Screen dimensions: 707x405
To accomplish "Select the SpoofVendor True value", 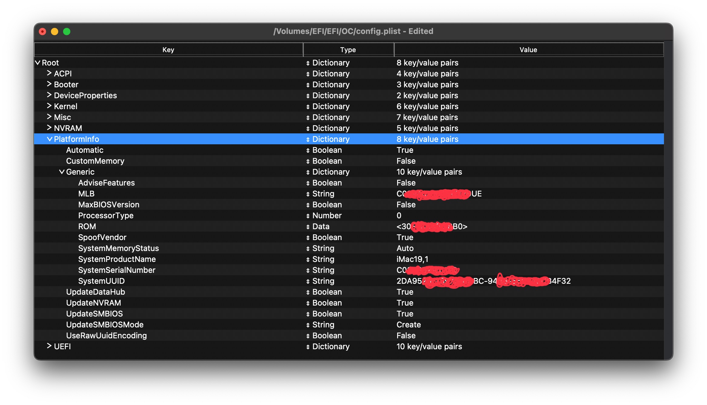I will click(405, 237).
